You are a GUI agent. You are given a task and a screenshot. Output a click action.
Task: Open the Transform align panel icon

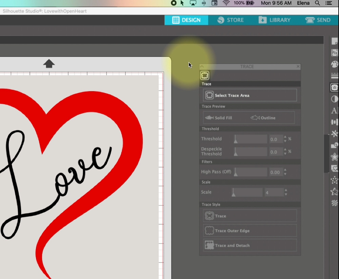tap(334, 122)
